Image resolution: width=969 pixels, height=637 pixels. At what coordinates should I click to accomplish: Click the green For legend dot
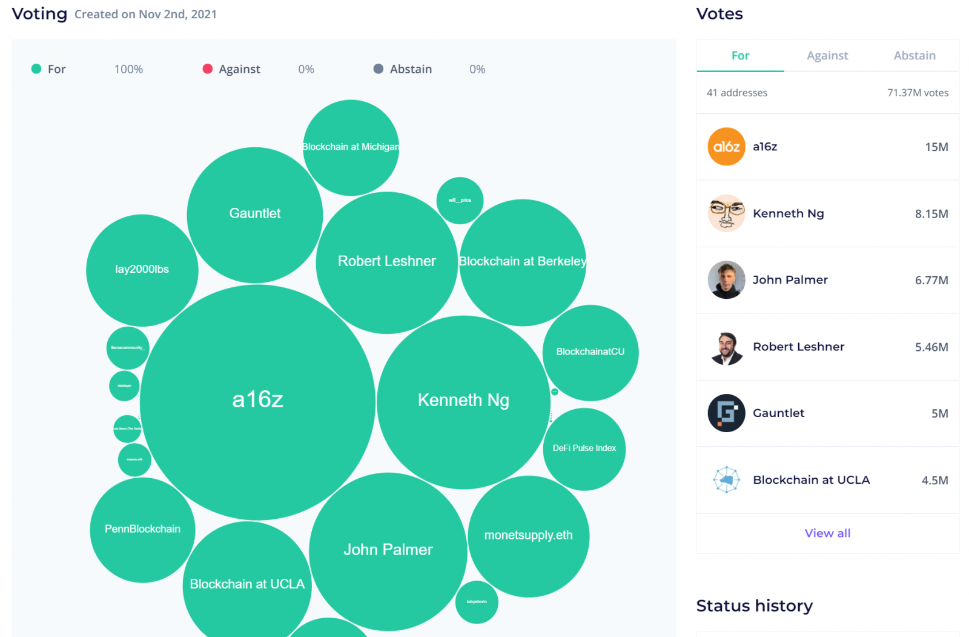click(36, 69)
